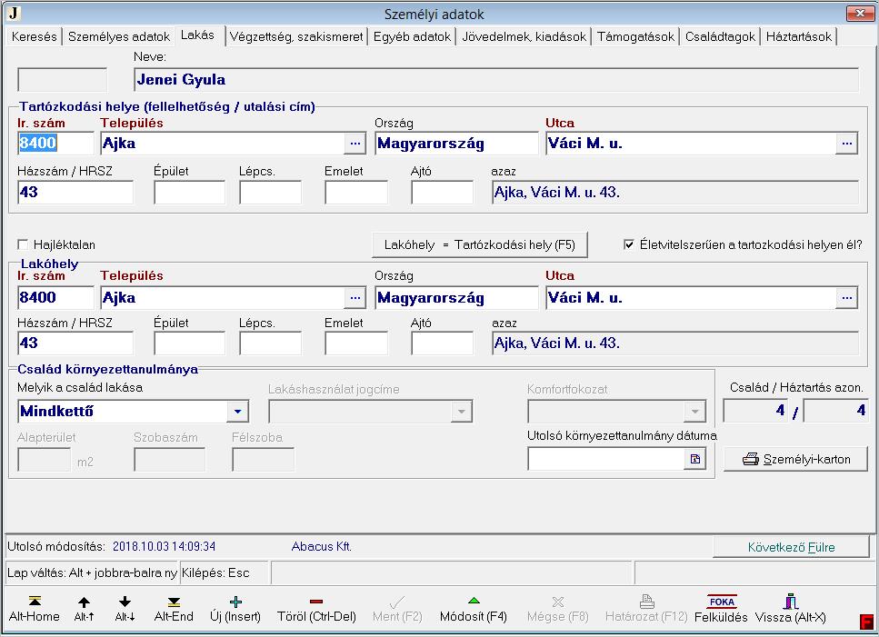Viewport: 879px width, 637px height.
Task: Print Határozat (F12) document
Action: point(646,609)
